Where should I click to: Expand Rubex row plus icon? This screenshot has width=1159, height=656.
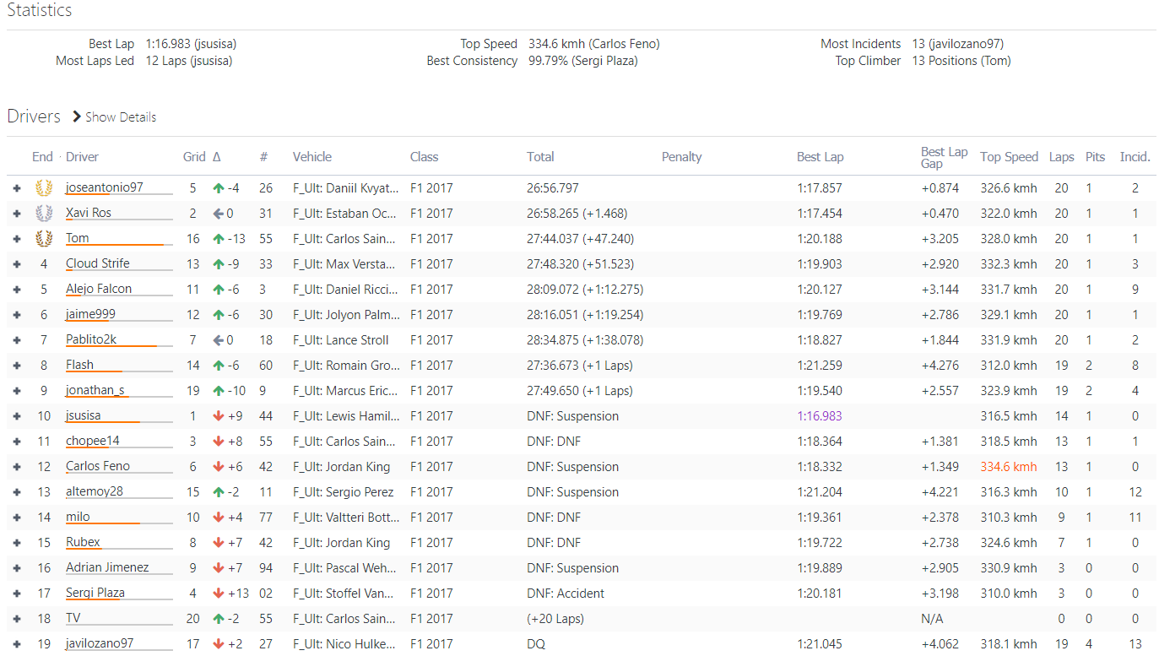pos(16,543)
